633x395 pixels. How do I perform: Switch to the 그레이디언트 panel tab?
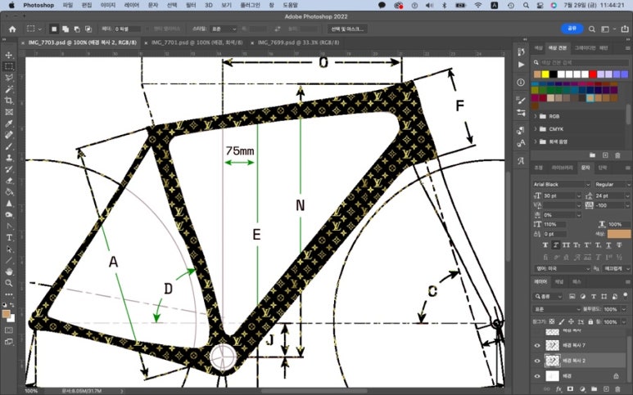[585, 48]
